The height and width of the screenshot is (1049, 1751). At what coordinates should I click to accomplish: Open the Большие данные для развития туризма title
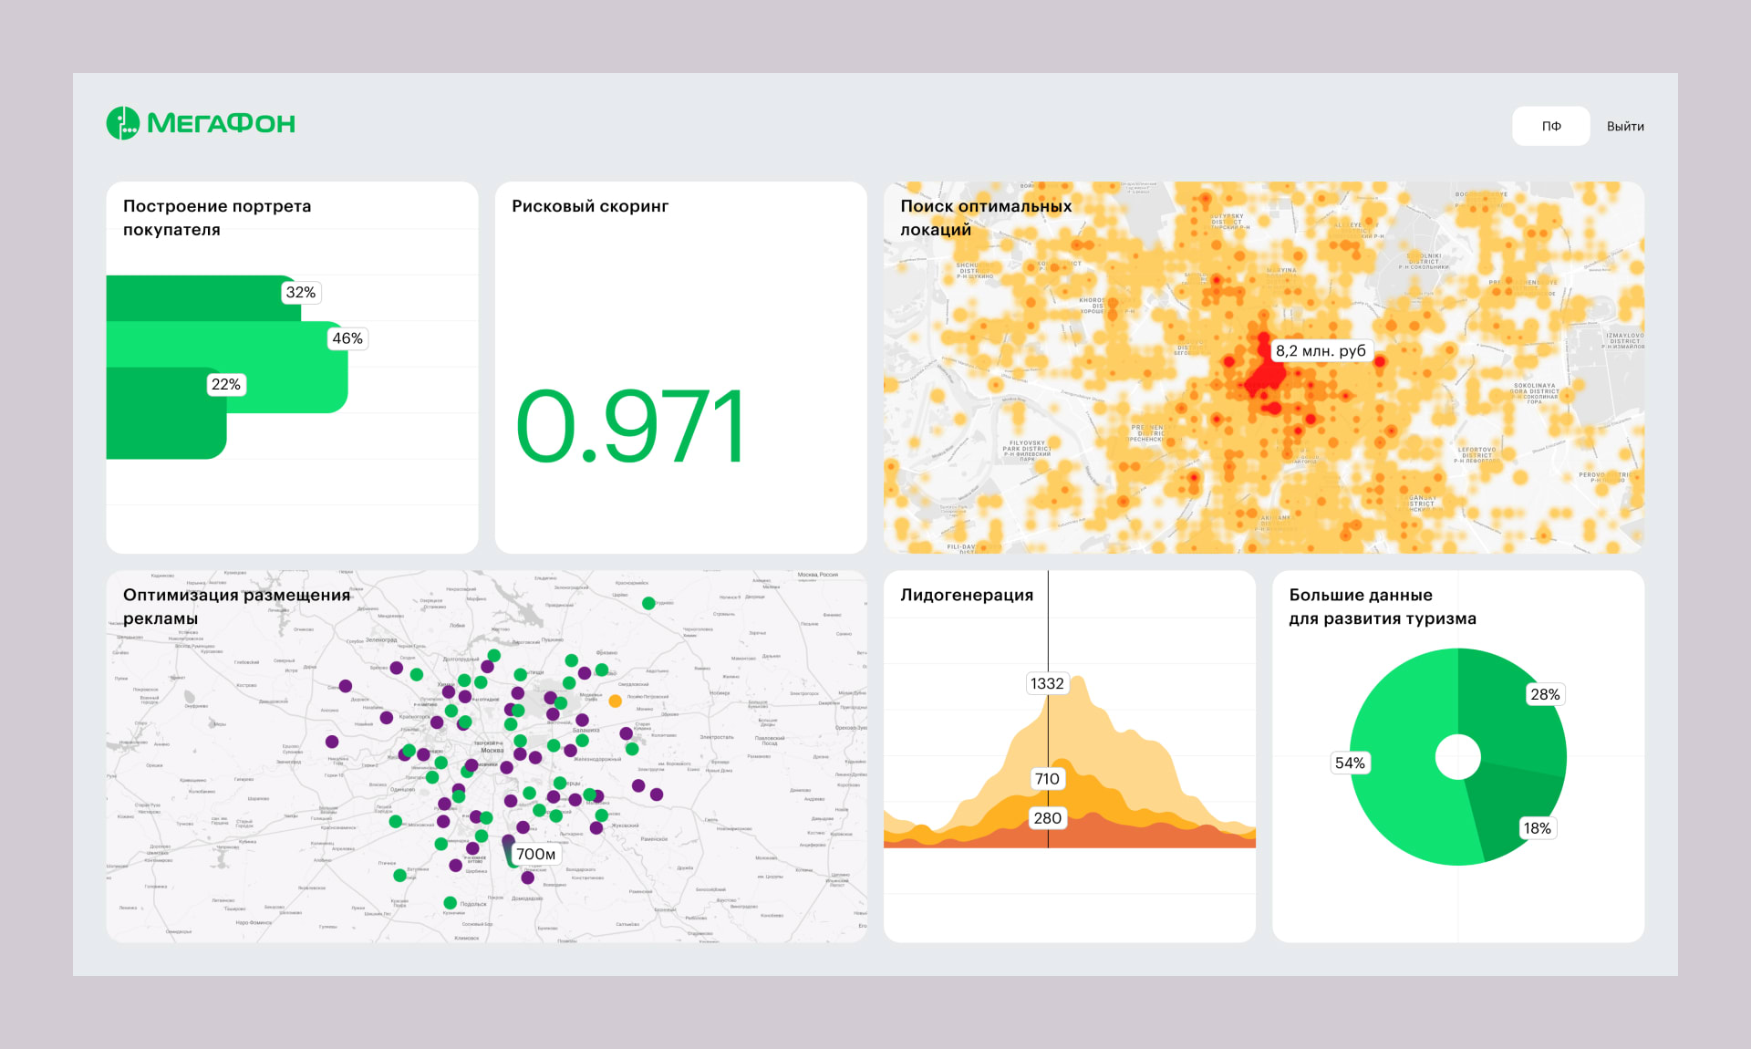coord(1383,607)
